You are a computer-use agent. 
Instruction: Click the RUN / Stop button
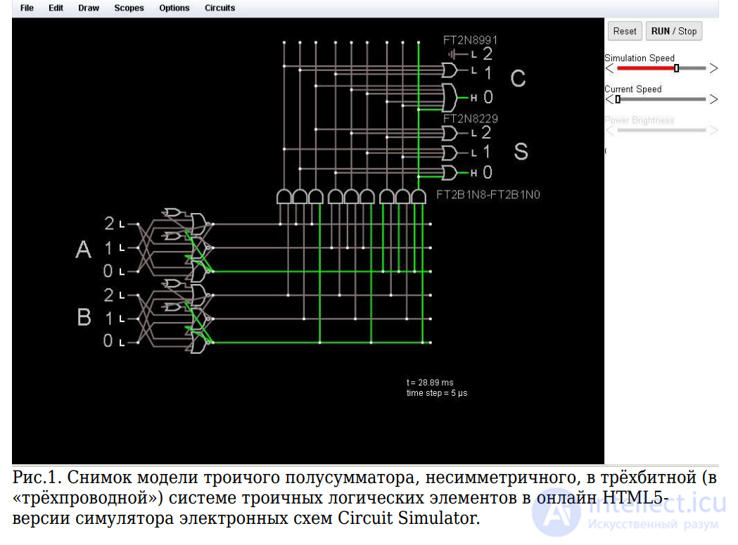674,31
